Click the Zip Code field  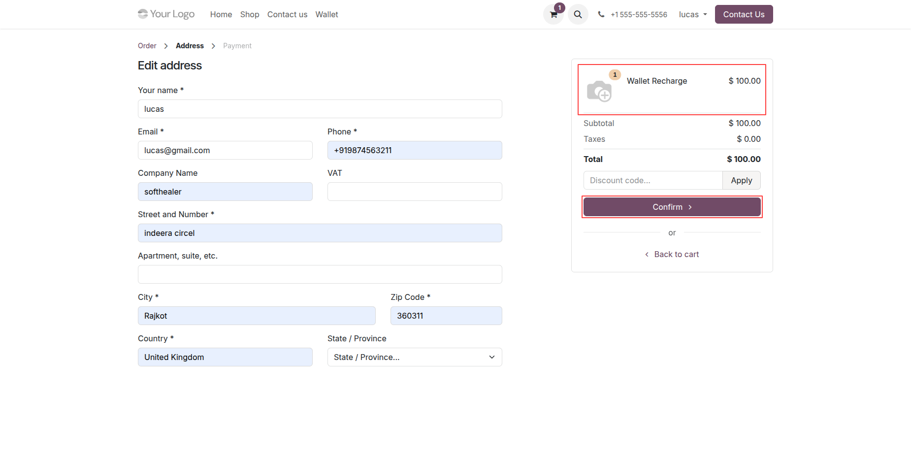446,316
